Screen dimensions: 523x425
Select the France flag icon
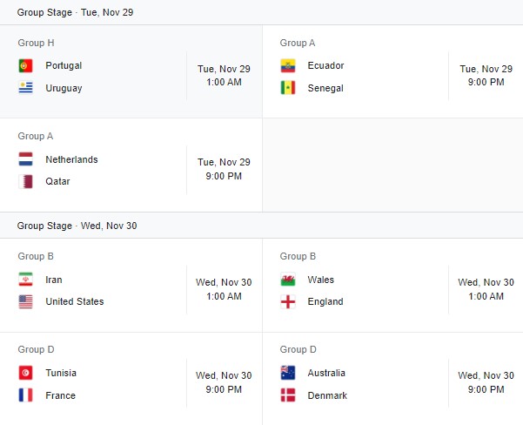coord(25,395)
